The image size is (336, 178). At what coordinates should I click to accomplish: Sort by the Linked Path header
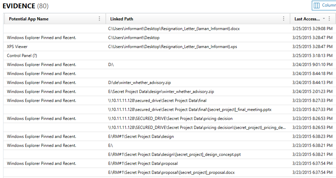[x=122, y=19]
